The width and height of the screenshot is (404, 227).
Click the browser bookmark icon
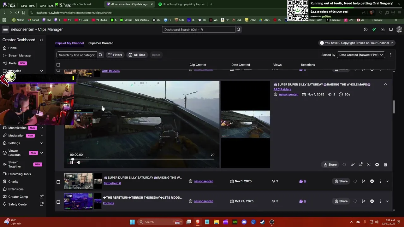pos(24,13)
